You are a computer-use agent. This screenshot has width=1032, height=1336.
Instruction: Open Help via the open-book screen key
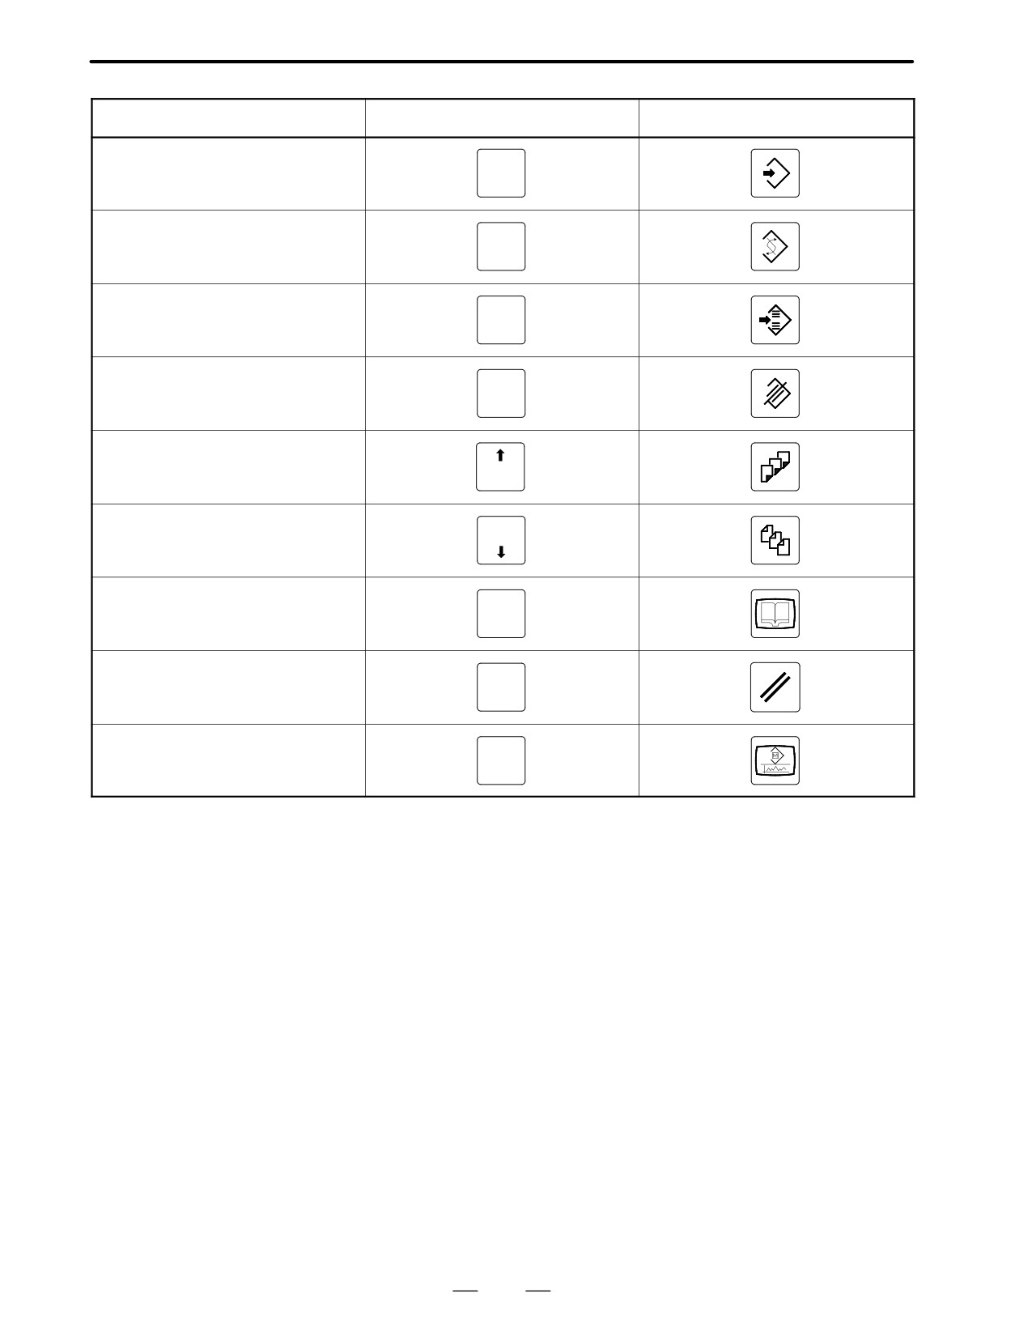(x=775, y=614)
